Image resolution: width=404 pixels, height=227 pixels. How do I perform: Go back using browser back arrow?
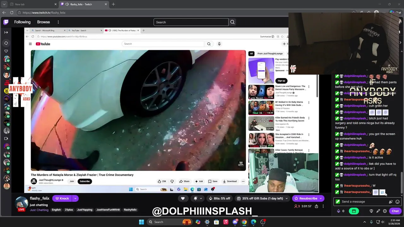4,13
